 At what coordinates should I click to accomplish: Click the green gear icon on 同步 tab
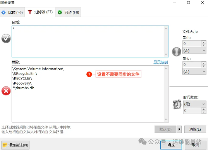pyautogui.click(x=60, y=12)
